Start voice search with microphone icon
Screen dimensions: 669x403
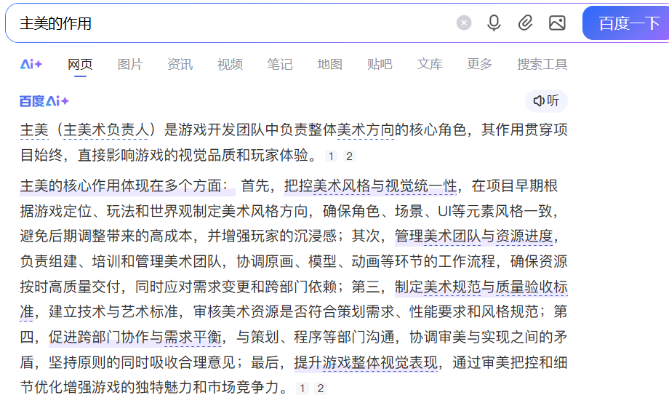pyautogui.click(x=494, y=23)
